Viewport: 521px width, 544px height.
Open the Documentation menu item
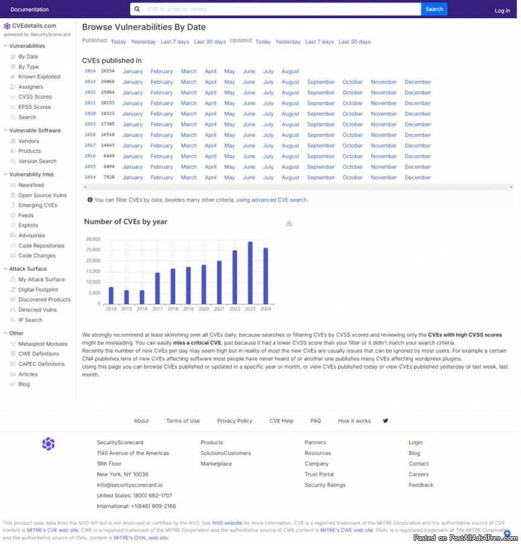30,10
